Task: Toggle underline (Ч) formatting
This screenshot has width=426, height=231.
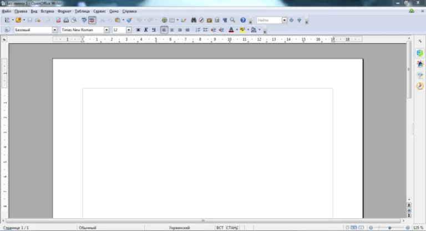Action: click(154, 30)
